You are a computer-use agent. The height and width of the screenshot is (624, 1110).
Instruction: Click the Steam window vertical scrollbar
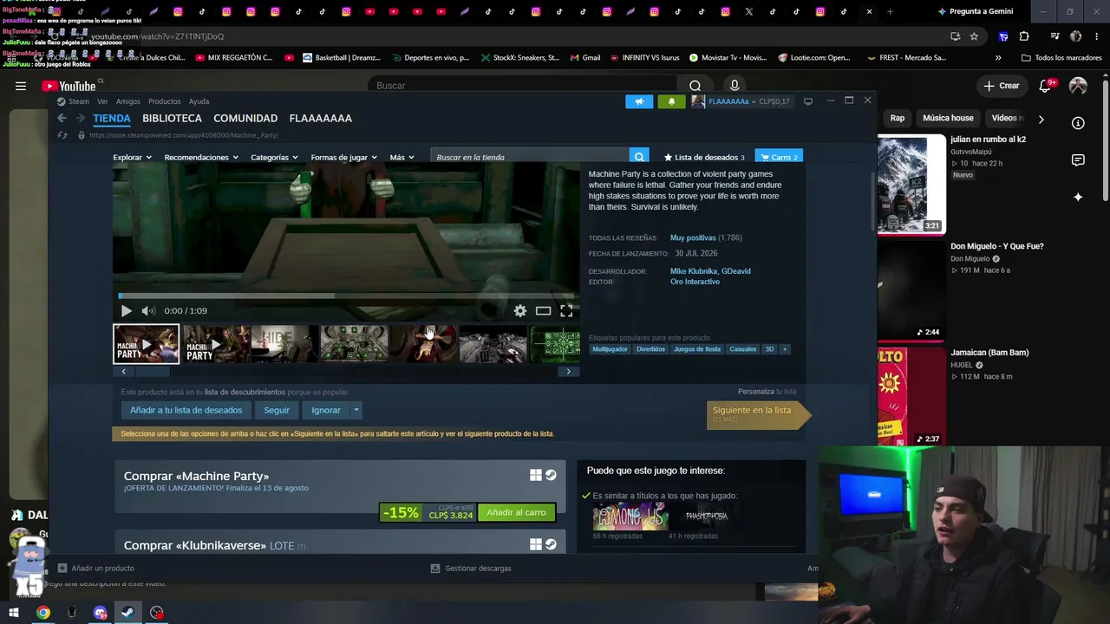click(873, 201)
